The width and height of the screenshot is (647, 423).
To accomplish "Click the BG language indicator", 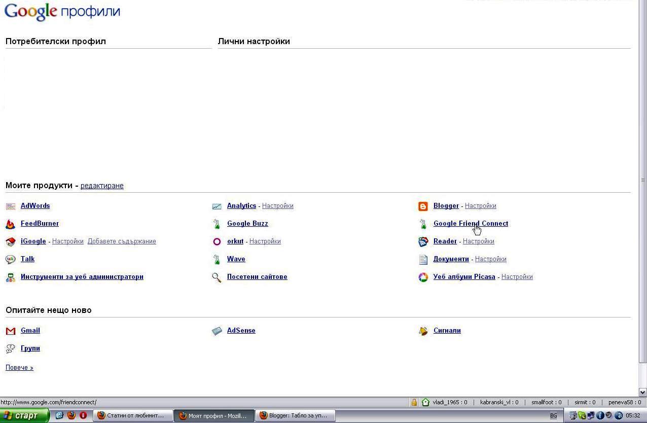I will click(554, 415).
